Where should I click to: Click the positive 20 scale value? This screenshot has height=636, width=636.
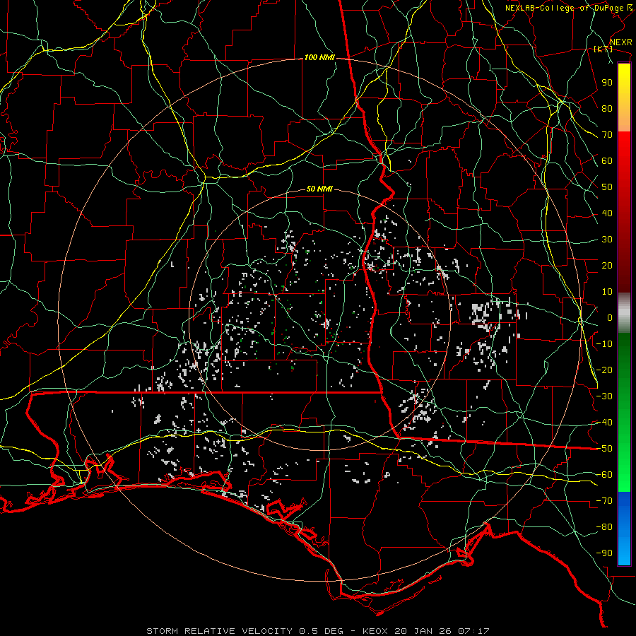click(607, 265)
